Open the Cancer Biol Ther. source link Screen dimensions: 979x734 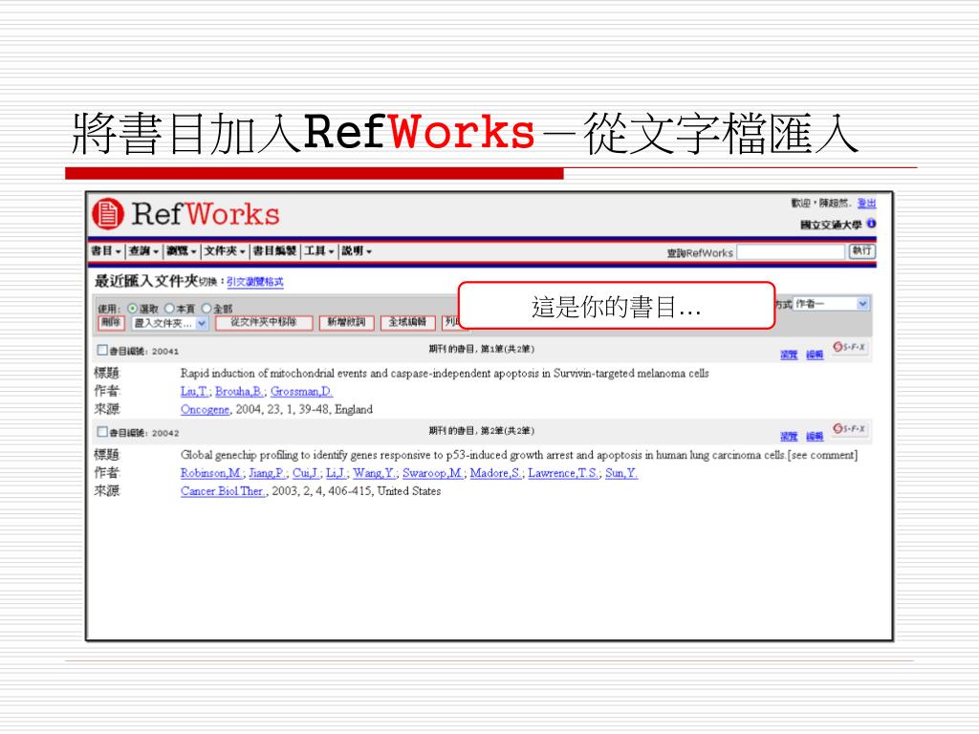point(223,491)
